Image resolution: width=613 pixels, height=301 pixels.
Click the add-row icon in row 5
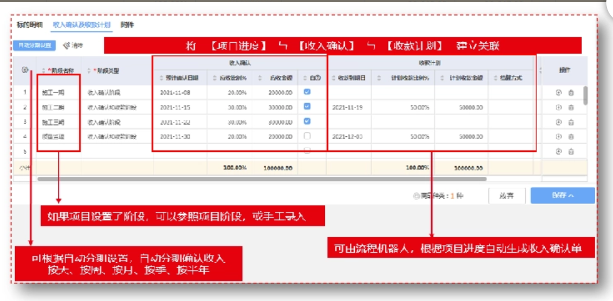(559, 151)
